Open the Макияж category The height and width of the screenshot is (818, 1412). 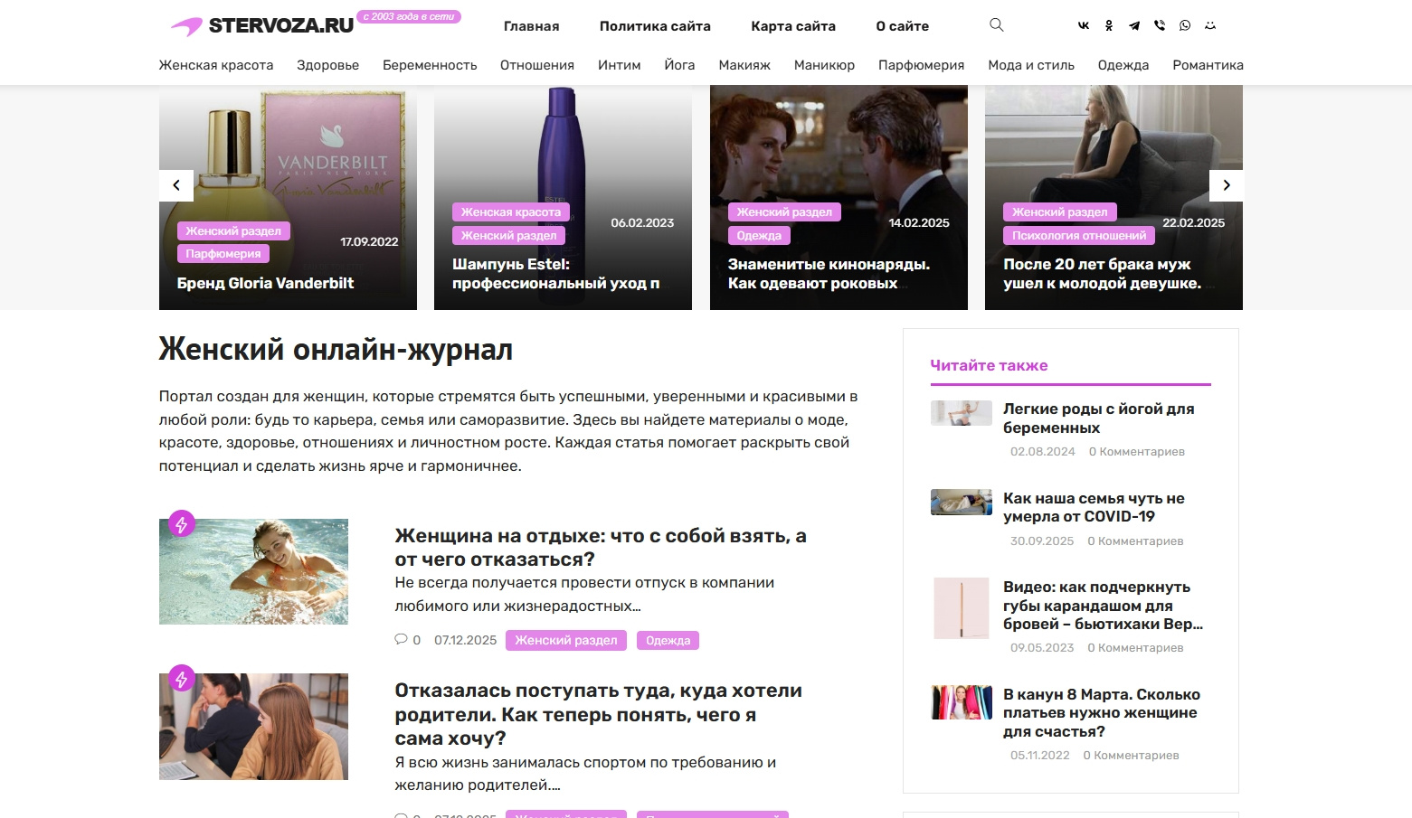click(744, 65)
